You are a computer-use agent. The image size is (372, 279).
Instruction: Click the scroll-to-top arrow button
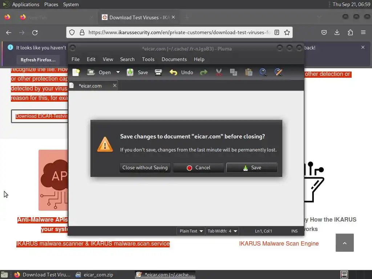click(344, 243)
